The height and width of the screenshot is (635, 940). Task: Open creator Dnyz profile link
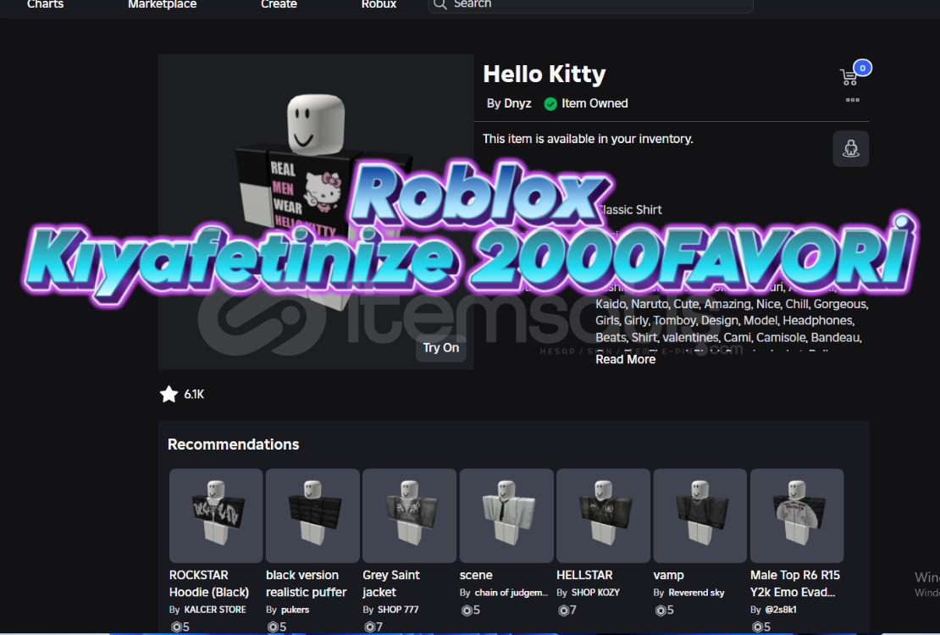point(517,103)
